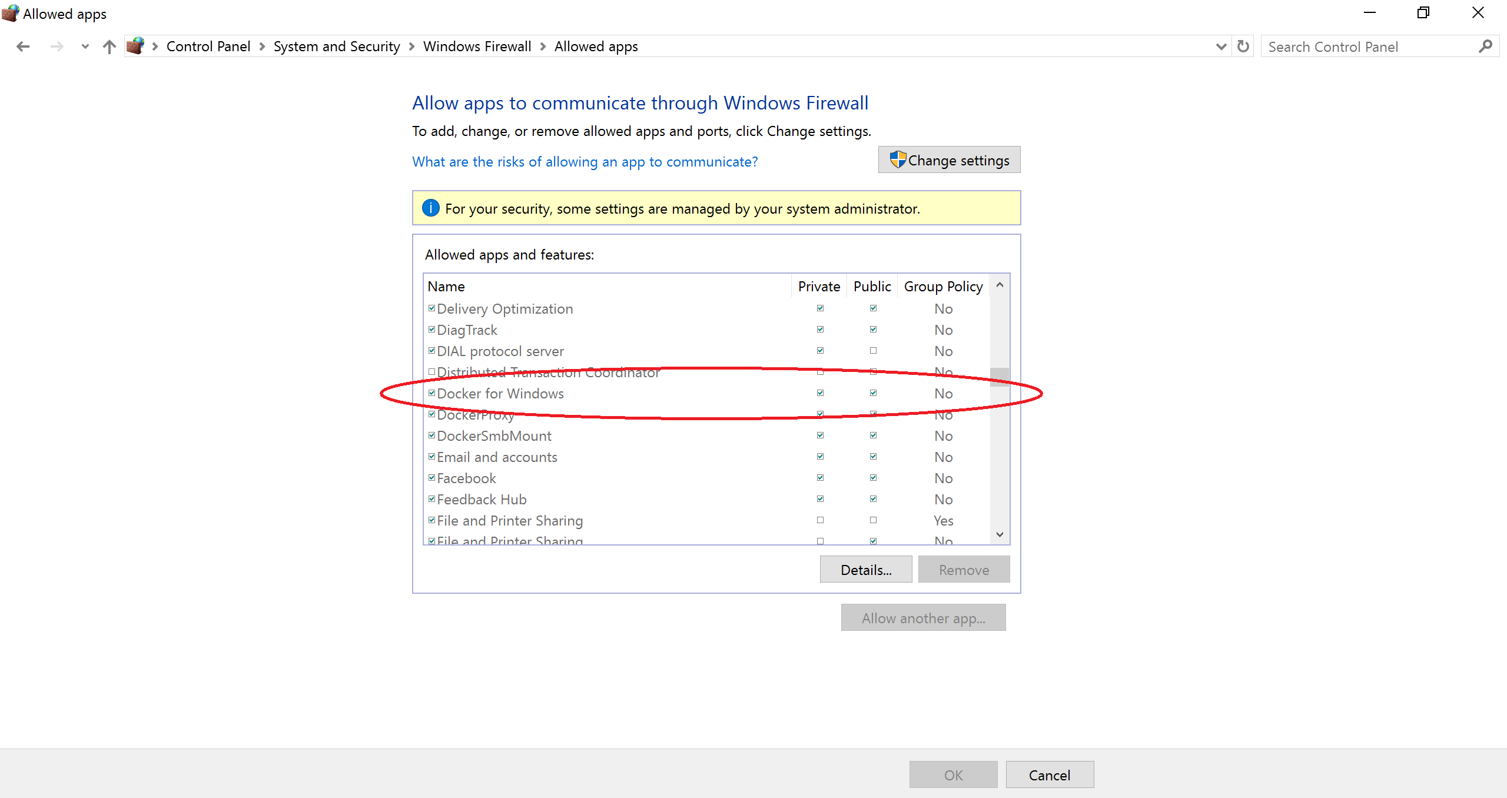The height and width of the screenshot is (798, 1507).
Task: Toggle the Facebook Private checkbox
Action: 820,477
